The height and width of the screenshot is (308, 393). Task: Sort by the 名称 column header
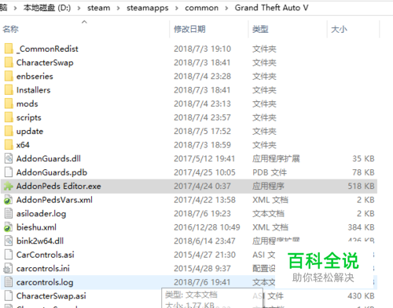click(11, 29)
